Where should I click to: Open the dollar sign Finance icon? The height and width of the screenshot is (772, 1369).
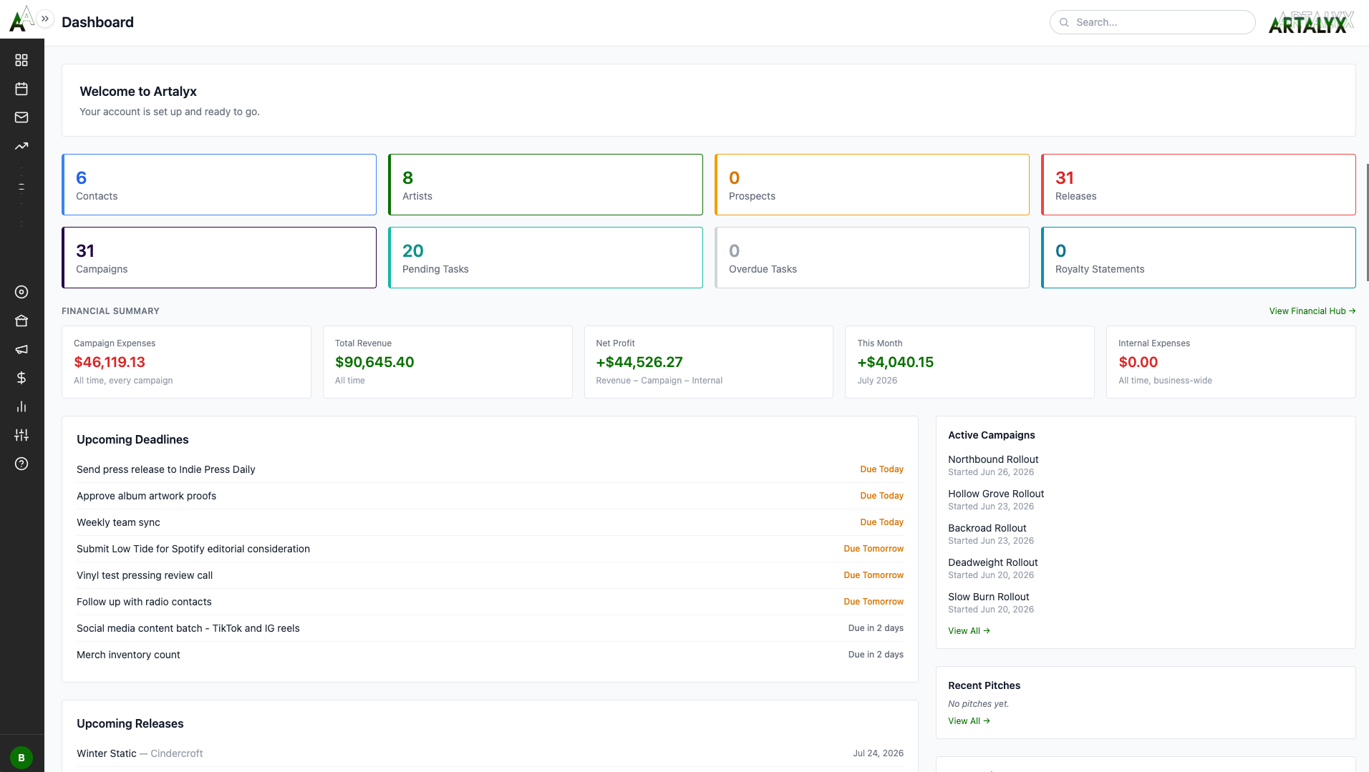coord(21,378)
